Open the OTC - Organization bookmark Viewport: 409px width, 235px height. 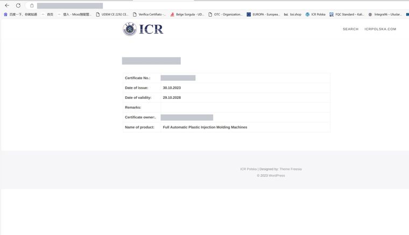(225, 15)
